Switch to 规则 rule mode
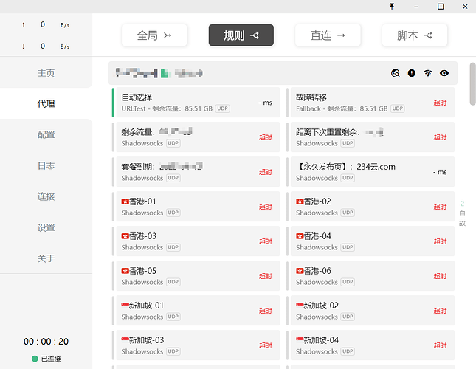This screenshot has height=369, width=476. pos(241,35)
